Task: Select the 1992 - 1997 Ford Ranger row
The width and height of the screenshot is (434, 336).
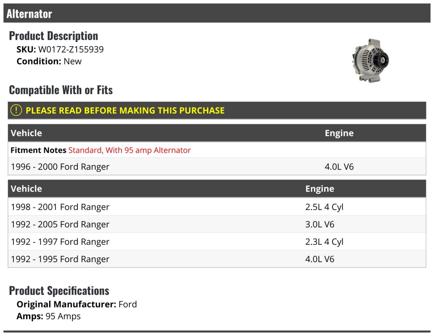Action: pos(60,242)
